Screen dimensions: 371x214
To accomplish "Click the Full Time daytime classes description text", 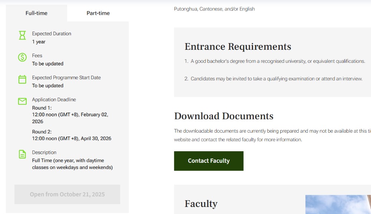I will (x=72, y=164).
